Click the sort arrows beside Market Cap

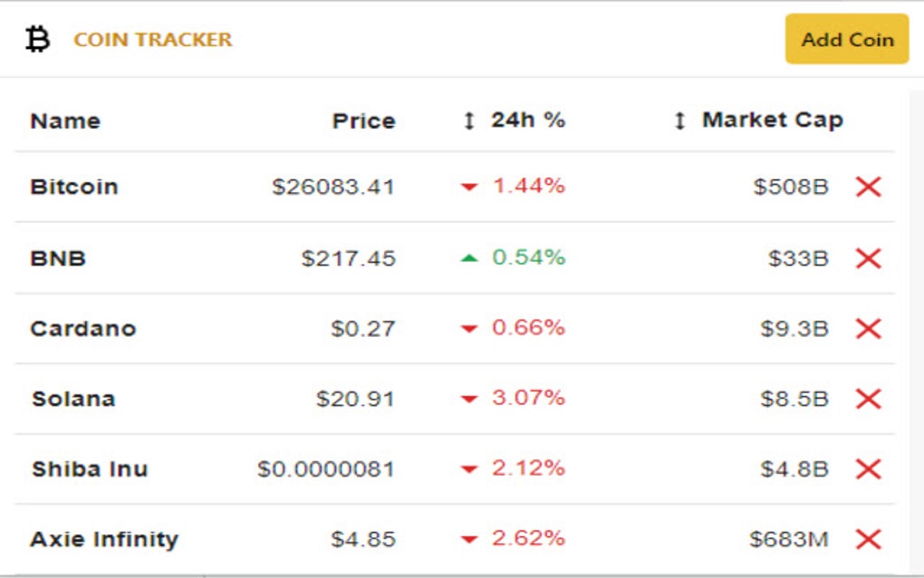tap(680, 119)
